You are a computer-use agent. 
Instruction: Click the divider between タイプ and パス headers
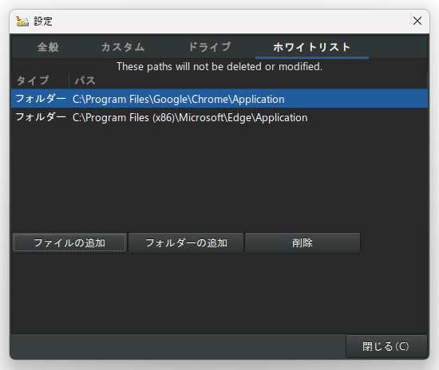(x=69, y=81)
